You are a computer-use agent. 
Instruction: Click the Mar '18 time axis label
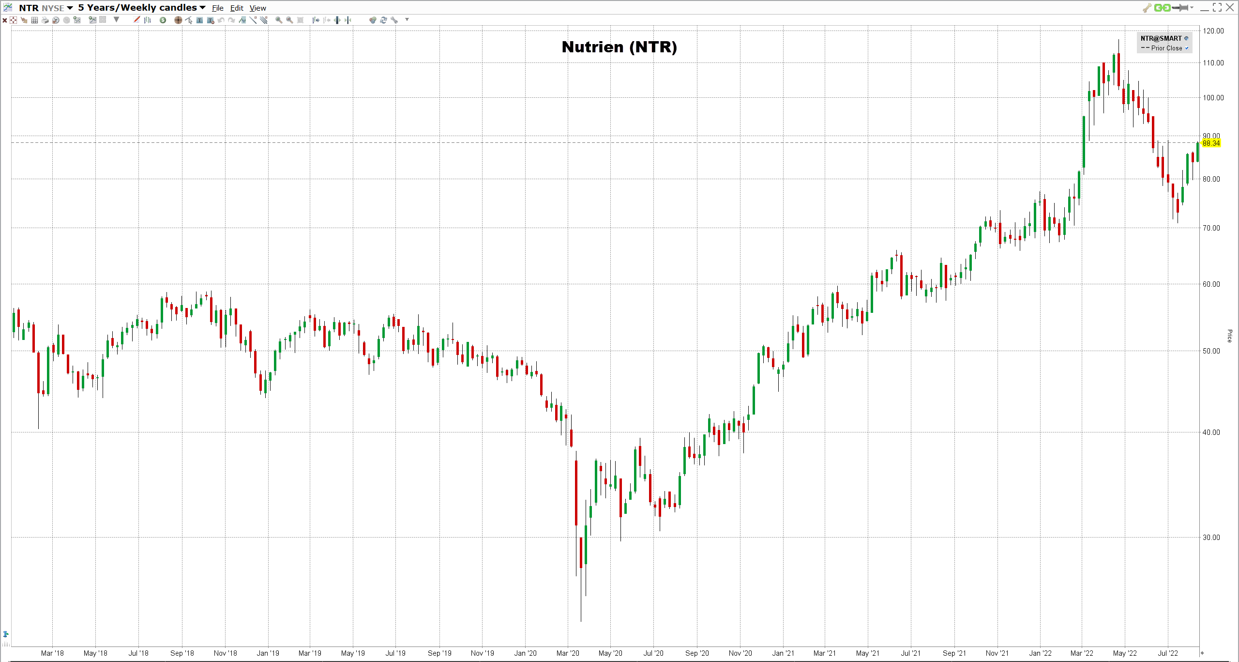pos(52,653)
